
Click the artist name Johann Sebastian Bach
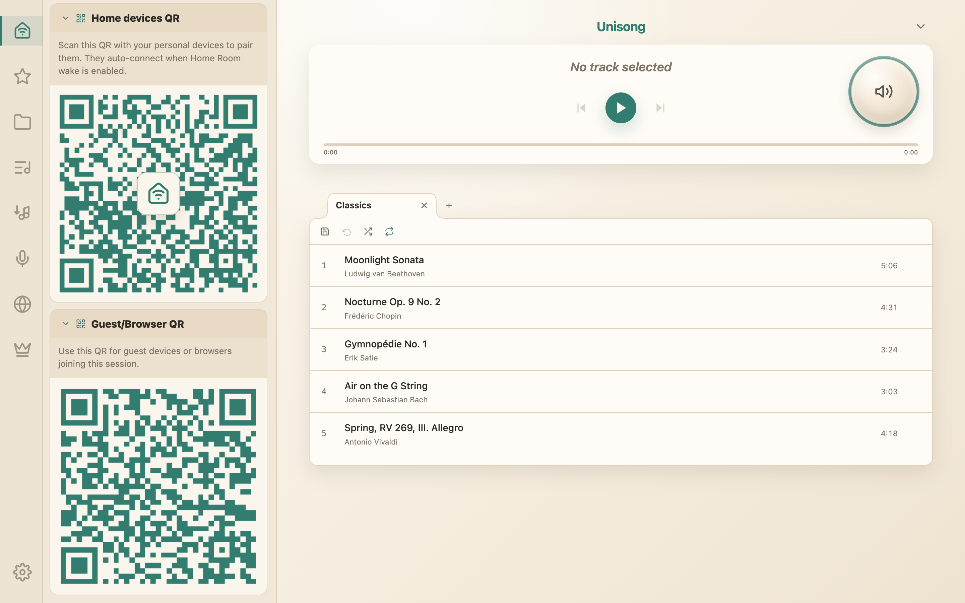(386, 400)
